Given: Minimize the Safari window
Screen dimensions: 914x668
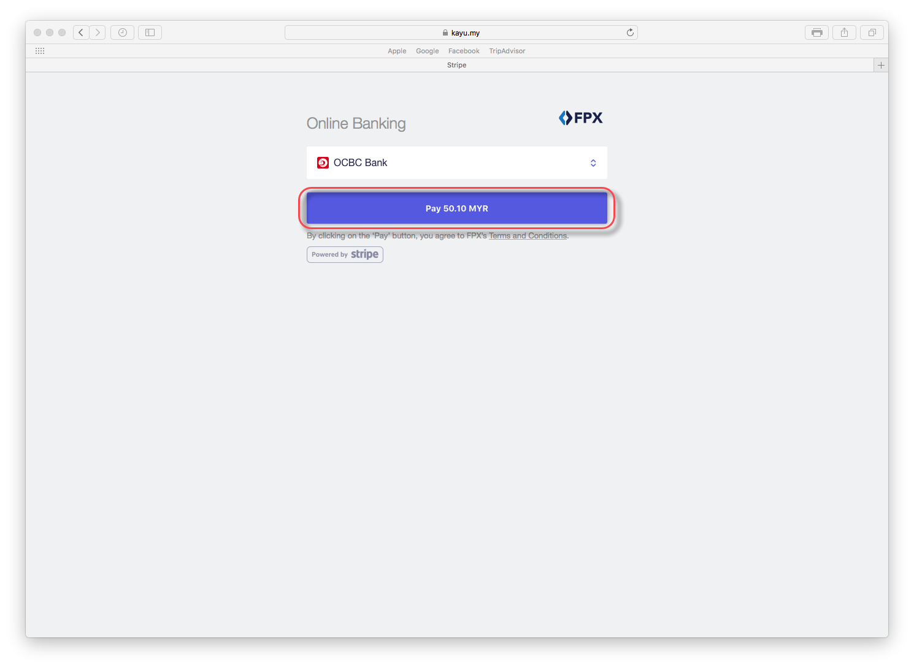Looking at the screenshot, I should (x=50, y=32).
